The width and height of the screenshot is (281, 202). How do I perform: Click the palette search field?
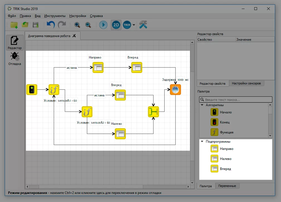(x=236, y=100)
